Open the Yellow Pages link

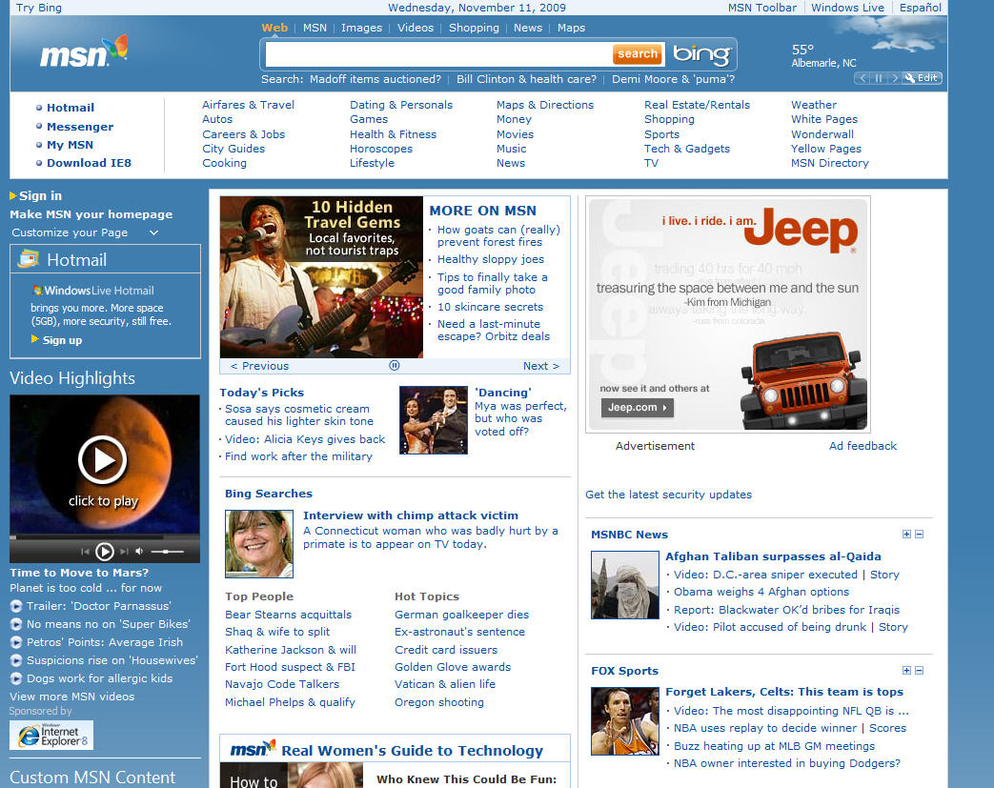pyautogui.click(x=826, y=149)
